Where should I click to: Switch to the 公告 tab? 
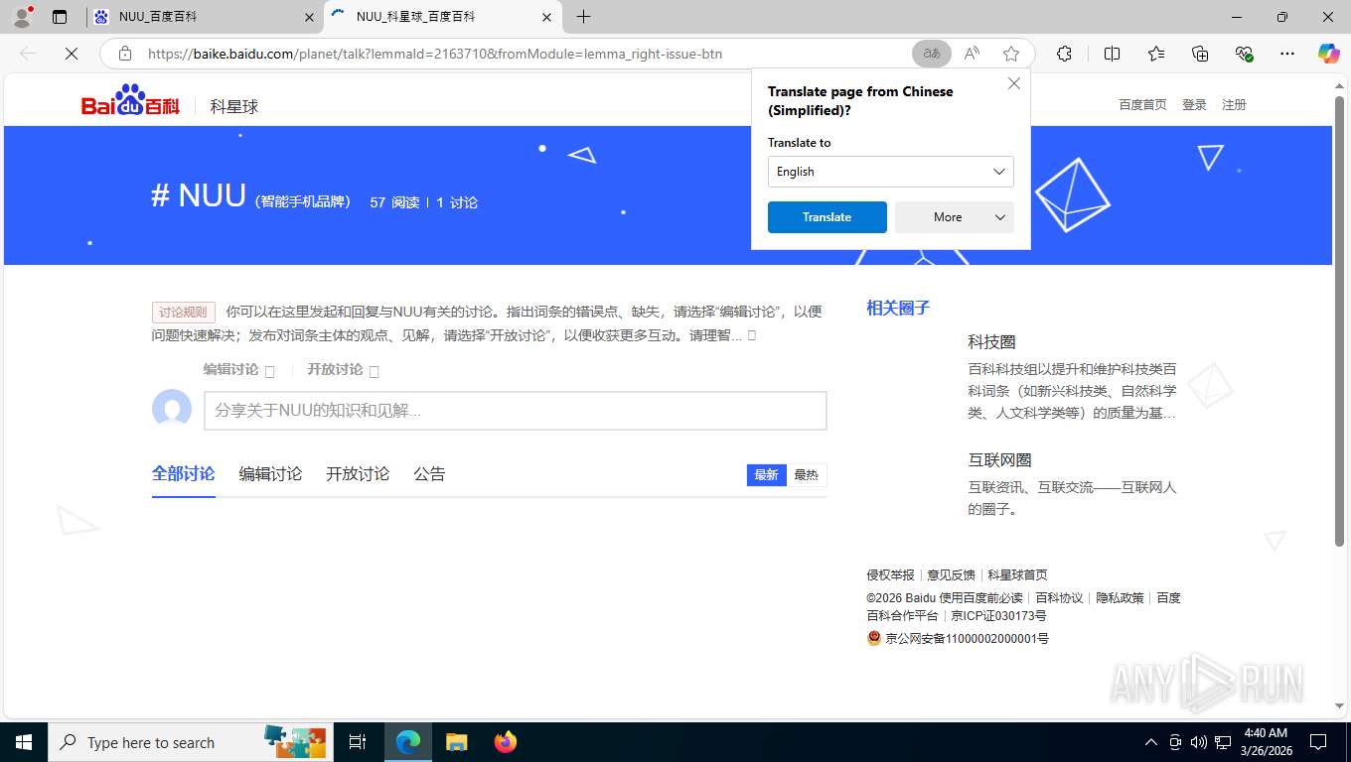click(x=429, y=474)
